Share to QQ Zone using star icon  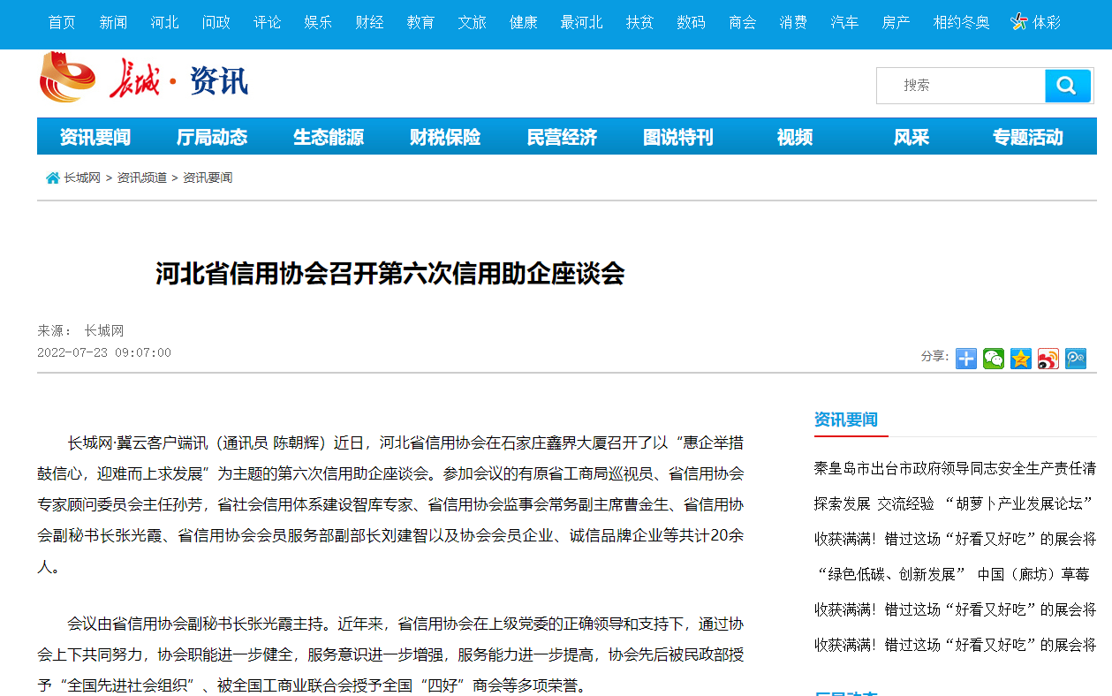[x=1021, y=358]
